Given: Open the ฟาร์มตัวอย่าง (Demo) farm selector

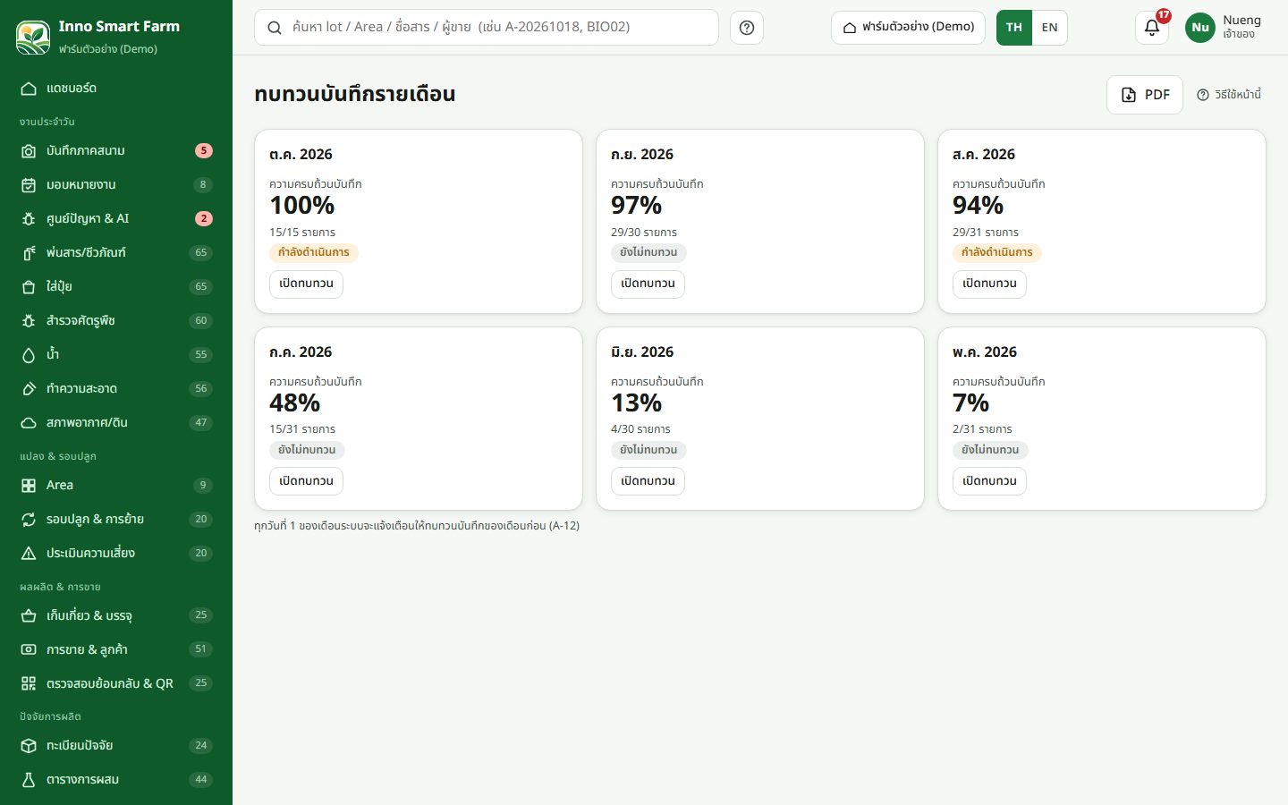Looking at the screenshot, I should point(908,28).
